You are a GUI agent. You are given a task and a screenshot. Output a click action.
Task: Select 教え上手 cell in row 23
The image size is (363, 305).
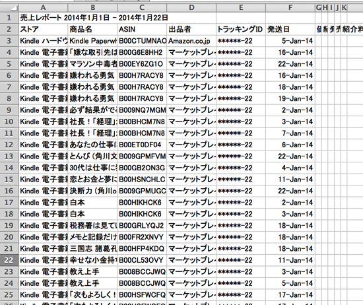click(x=92, y=272)
